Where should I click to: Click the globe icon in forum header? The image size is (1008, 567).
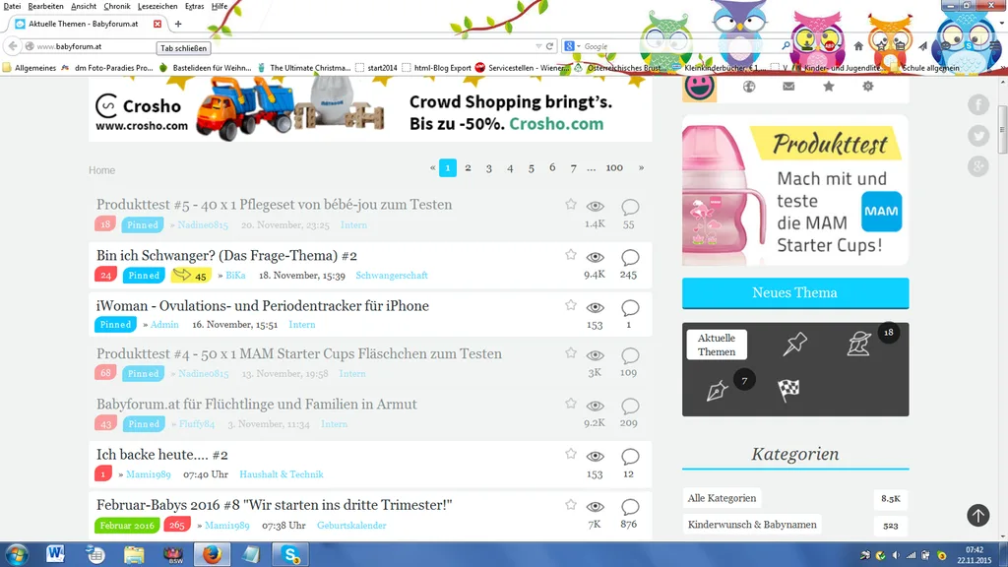coord(749,87)
